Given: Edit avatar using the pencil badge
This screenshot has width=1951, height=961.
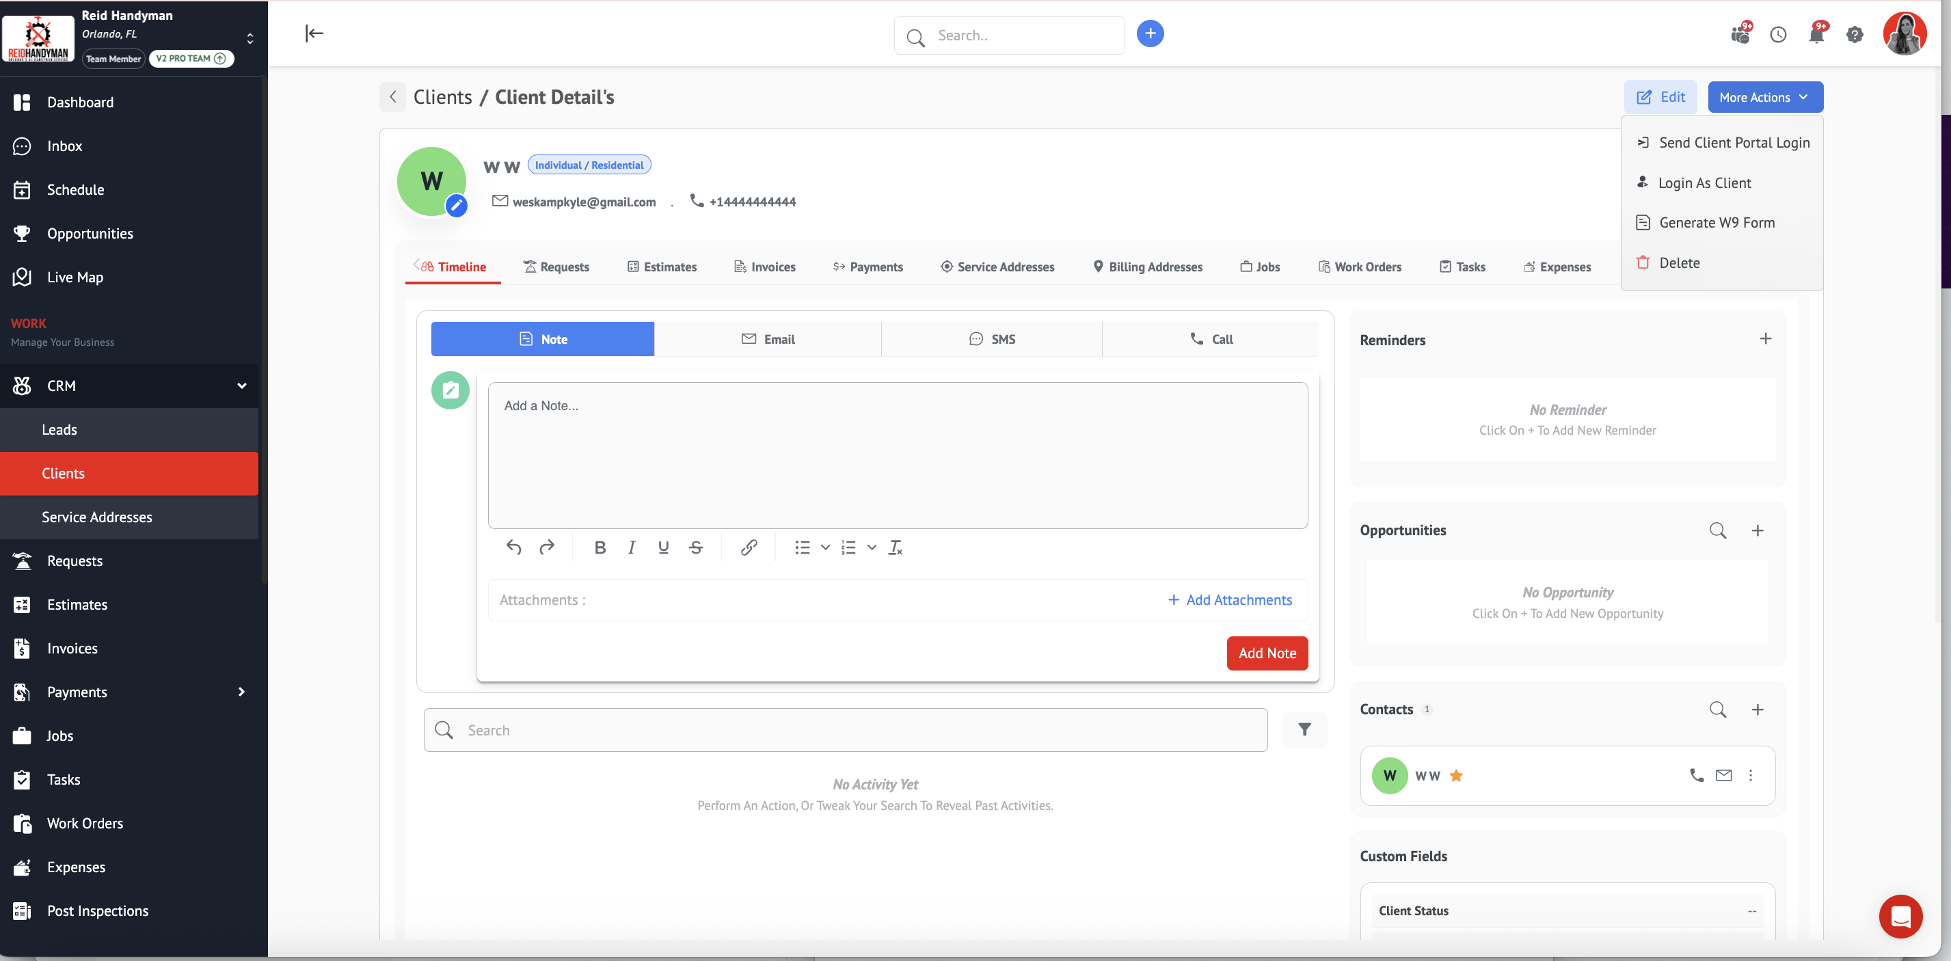Looking at the screenshot, I should point(456,205).
